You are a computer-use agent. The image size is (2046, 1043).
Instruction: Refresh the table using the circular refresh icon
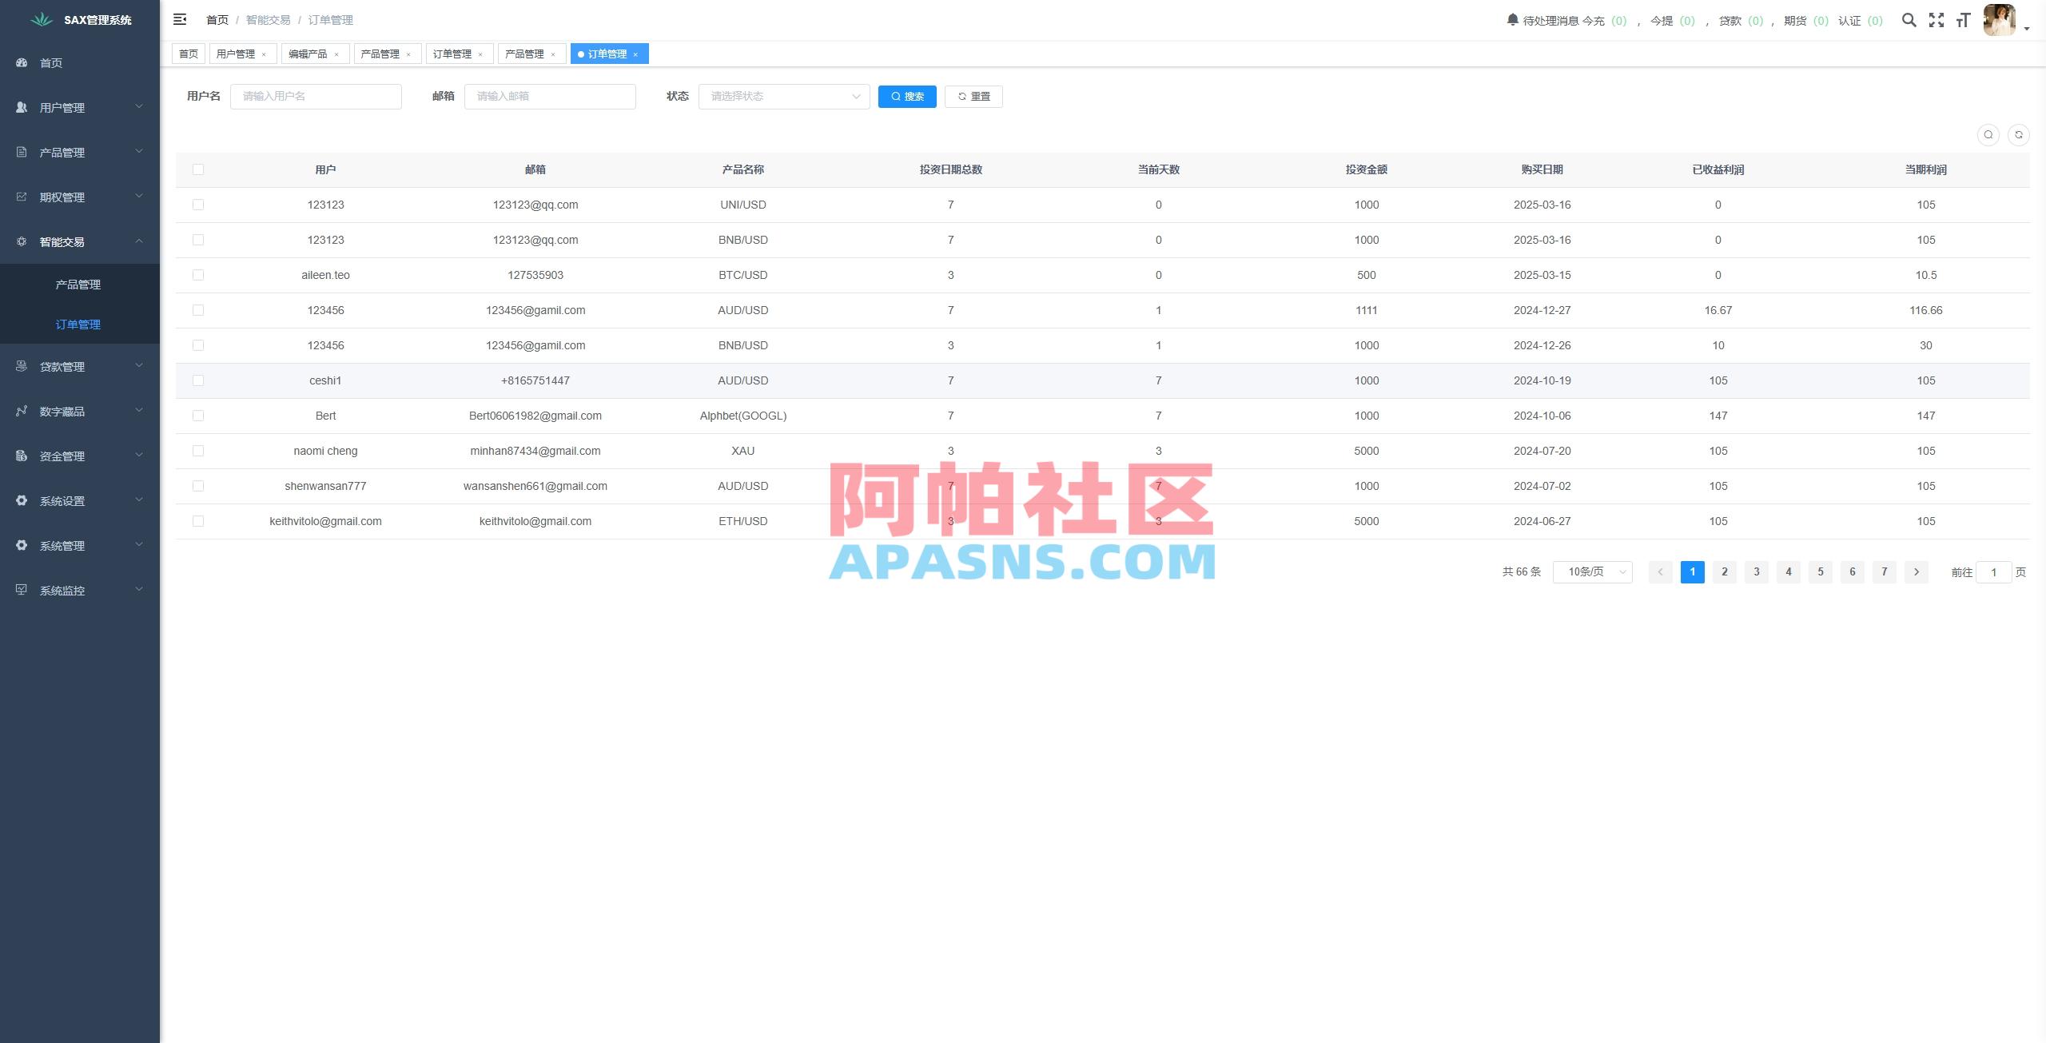pos(2020,134)
